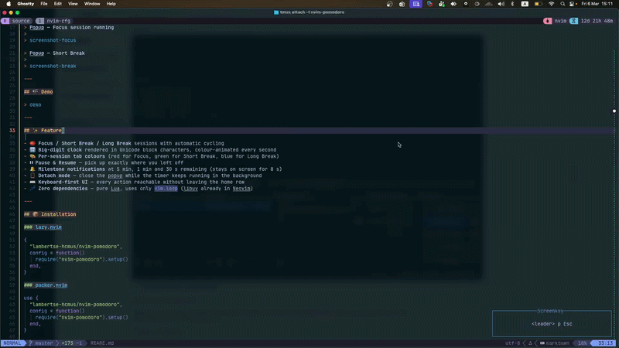
Task: Place cursor on the 'Features' heading line
Action: pos(44,131)
